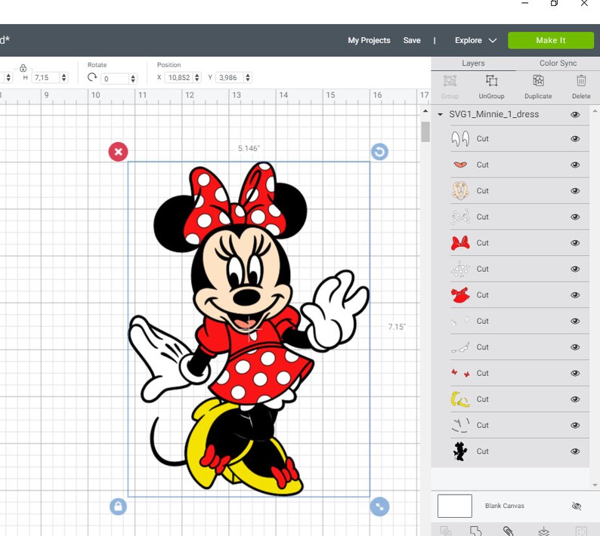Select the black silhouette layer thumbnail
The width and height of the screenshot is (600, 536).
point(460,451)
